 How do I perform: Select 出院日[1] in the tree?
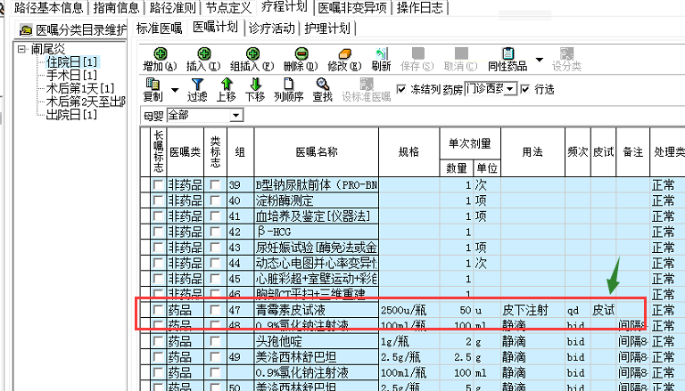pos(71,115)
